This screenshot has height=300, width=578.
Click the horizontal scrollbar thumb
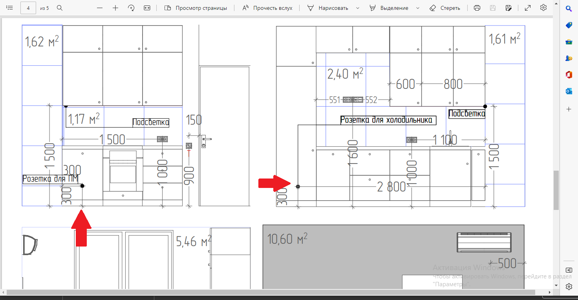[x=271, y=293]
